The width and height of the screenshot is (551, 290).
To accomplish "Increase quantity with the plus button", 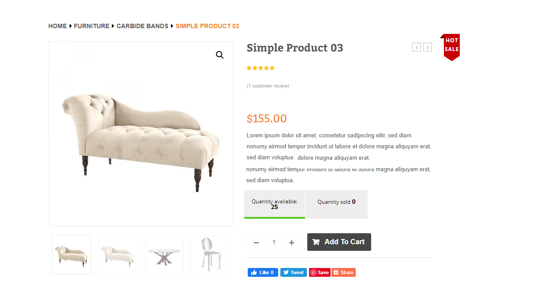I will pyautogui.click(x=291, y=242).
